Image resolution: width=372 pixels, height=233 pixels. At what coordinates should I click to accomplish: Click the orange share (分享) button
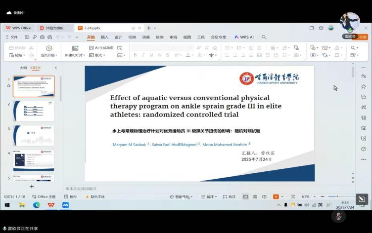[x=363, y=37]
